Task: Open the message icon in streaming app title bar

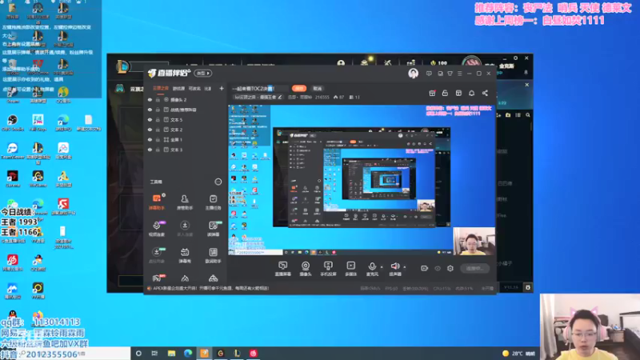Action: point(429,74)
